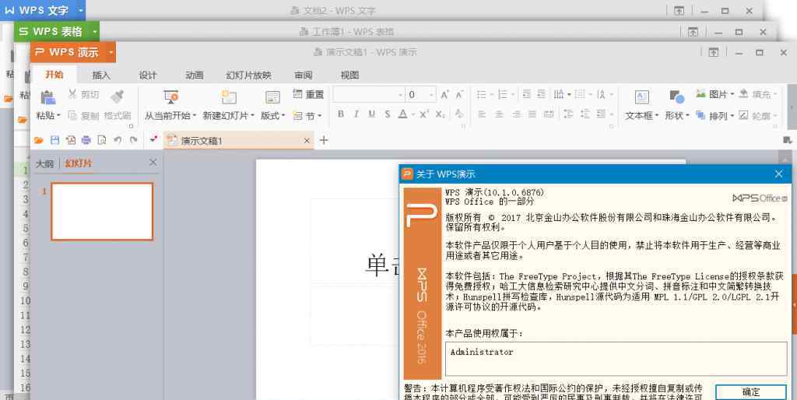
Task: Open the Paste (粘贴) dropdown arrow
Action: tap(58, 116)
